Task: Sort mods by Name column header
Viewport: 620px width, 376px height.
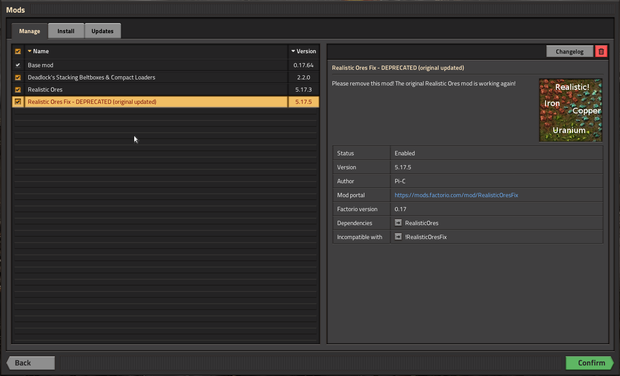Action: (156, 51)
